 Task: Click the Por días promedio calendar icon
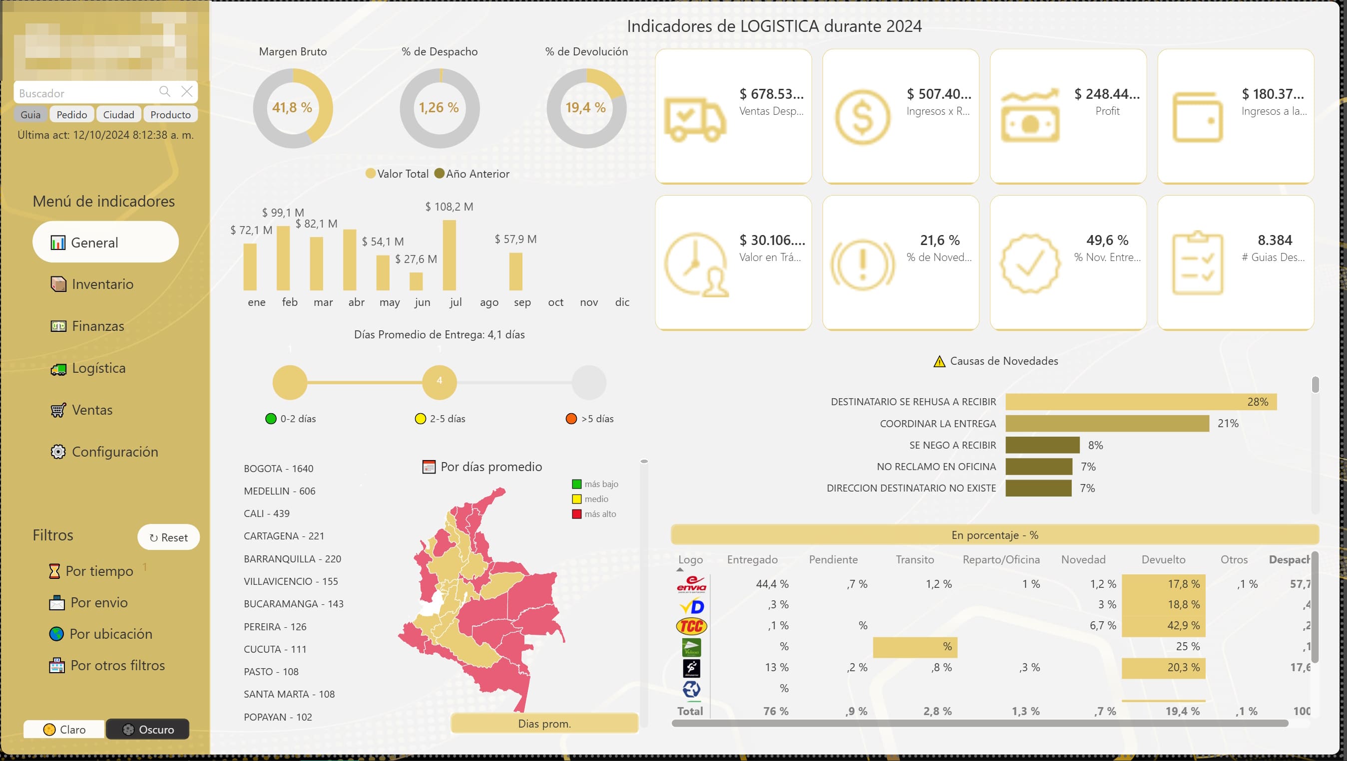click(x=429, y=467)
